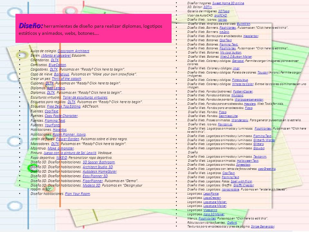This screenshot has width=309, height=232.
Task: Click the Web 2.0 Button Maker link
Action: (x=236, y=57)
